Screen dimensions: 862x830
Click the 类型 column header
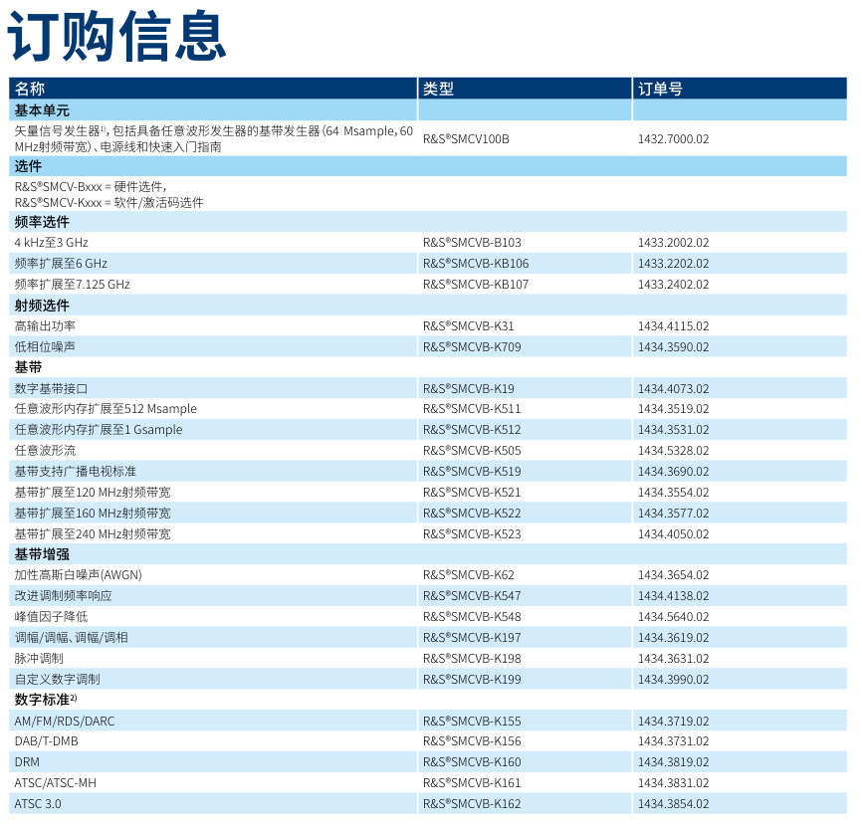(438, 89)
